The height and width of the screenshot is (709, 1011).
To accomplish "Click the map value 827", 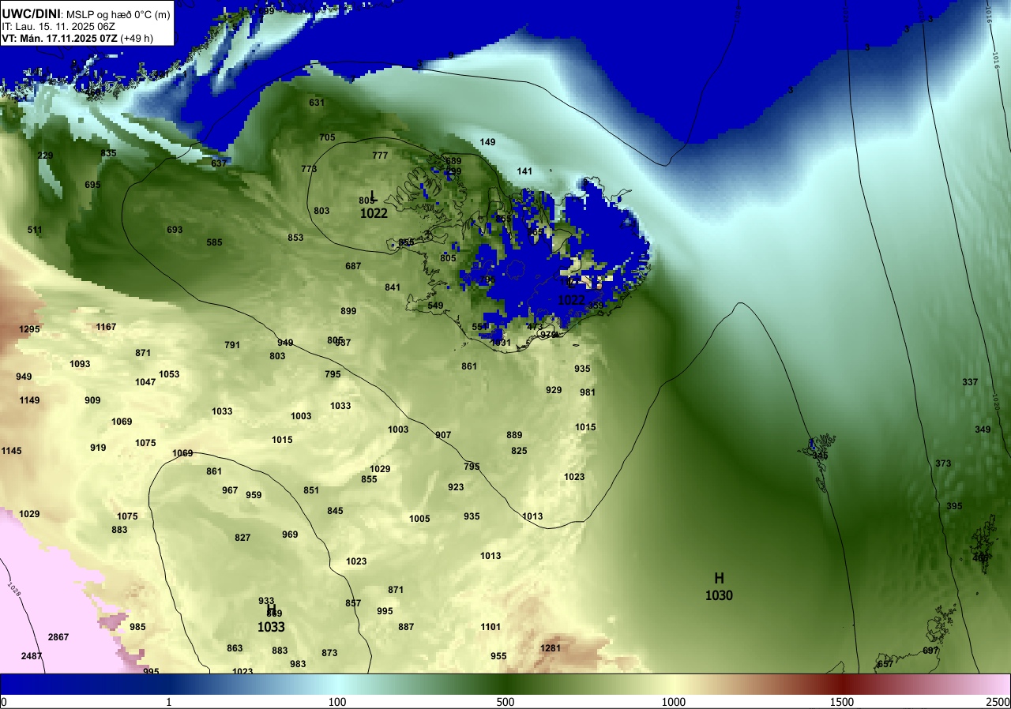I will (x=242, y=538).
